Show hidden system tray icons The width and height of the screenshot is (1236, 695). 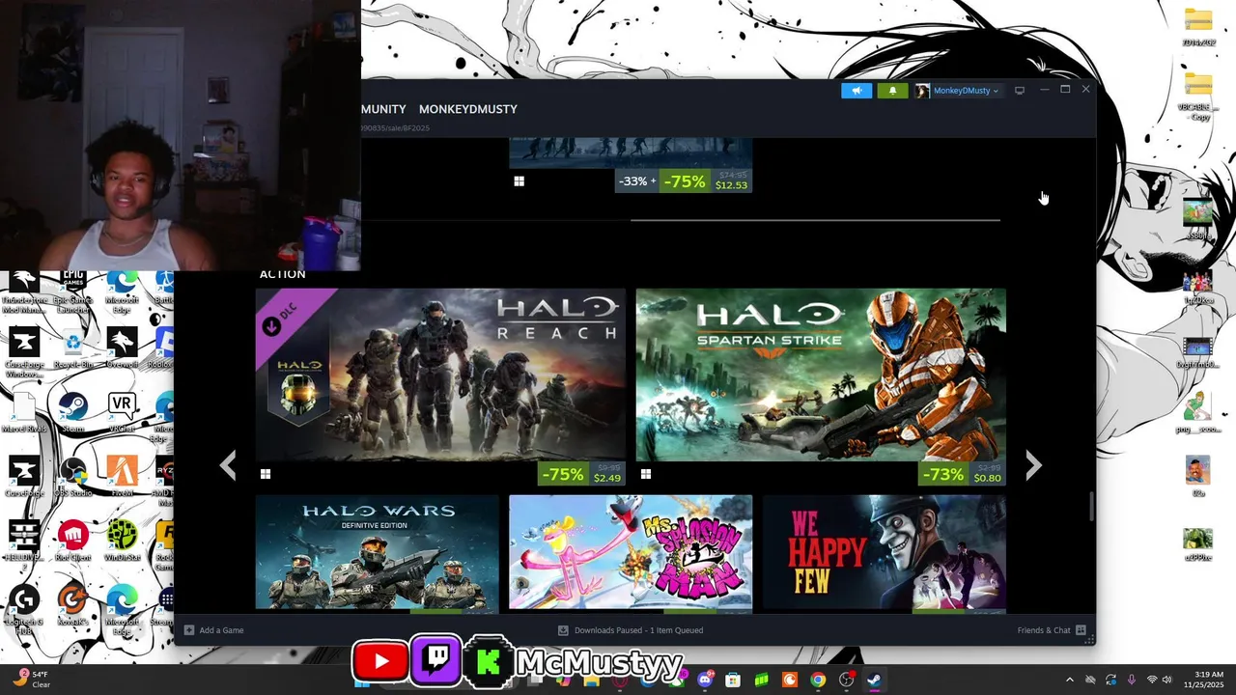[x=1069, y=680]
